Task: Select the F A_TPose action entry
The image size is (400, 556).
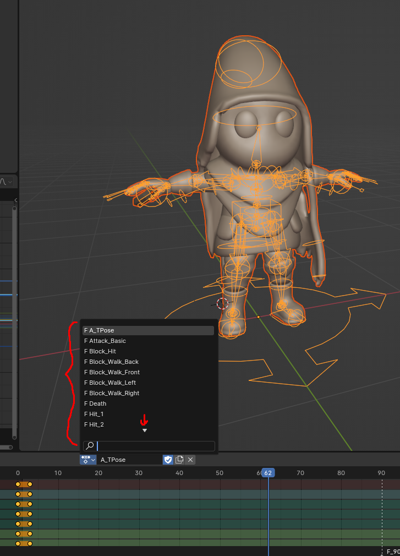Action: [x=148, y=330]
